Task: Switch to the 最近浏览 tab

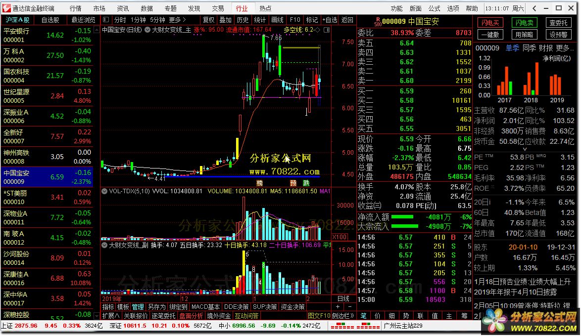Action: point(83,20)
